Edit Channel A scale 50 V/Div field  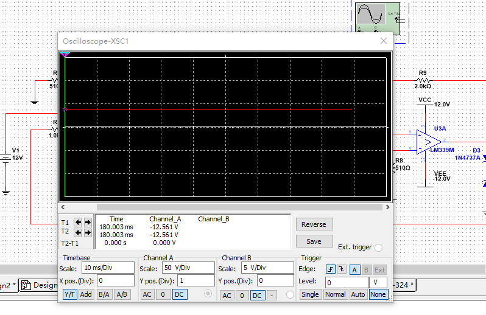point(188,268)
